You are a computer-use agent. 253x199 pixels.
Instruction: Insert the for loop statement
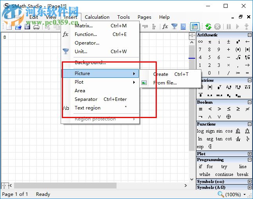click(x=210, y=167)
